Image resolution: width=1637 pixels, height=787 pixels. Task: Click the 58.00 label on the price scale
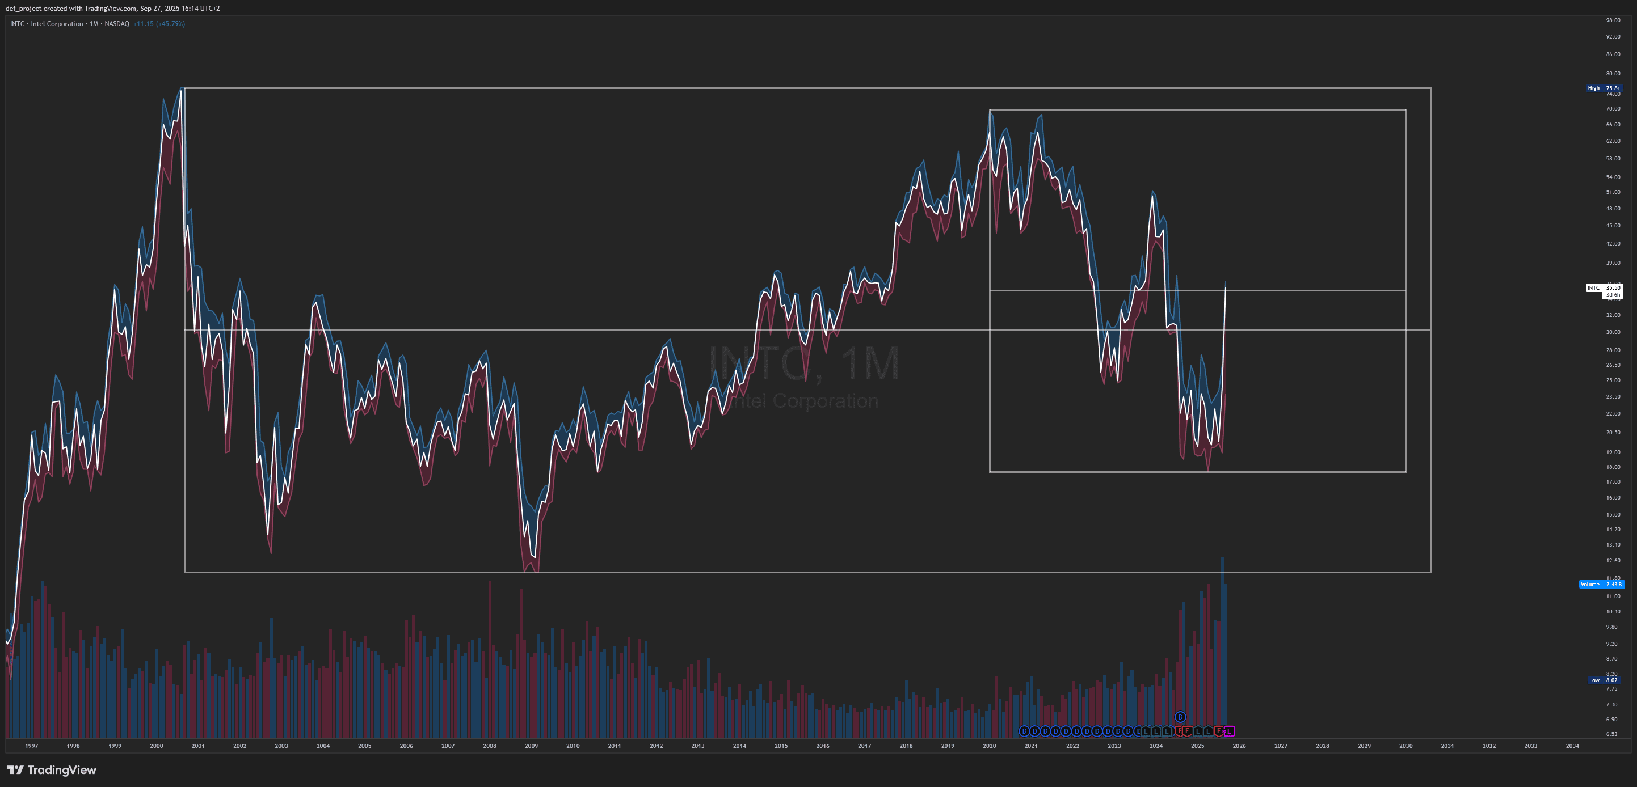coord(1613,158)
